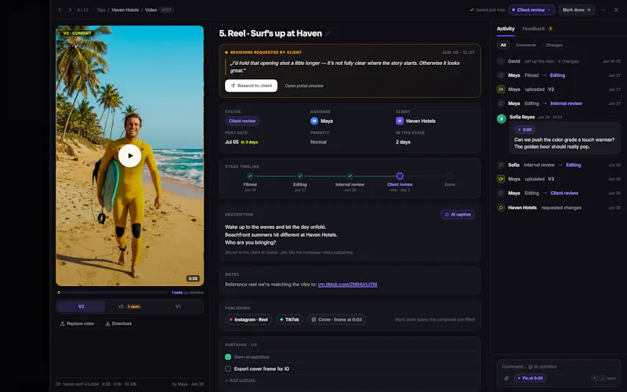Image resolution: width=627 pixels, height=392 pixels.
Task: Select the V2 version tab
Action: (x=129, y=307)
